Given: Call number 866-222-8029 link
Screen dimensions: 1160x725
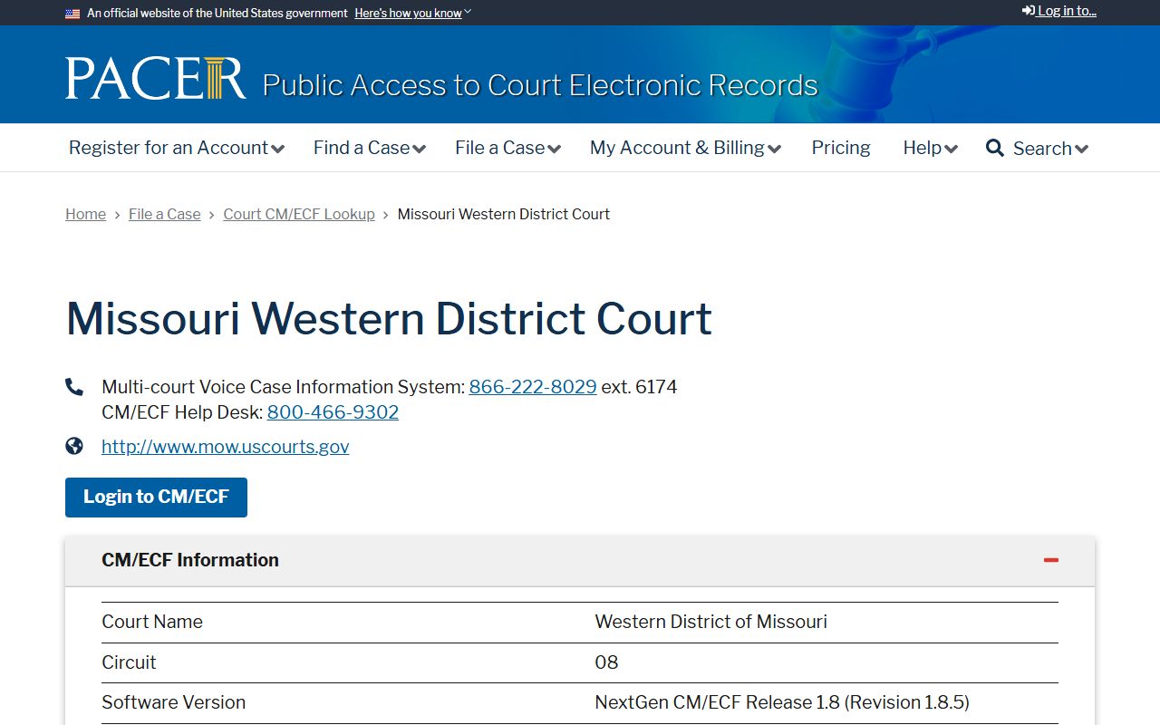Looking at the screenshot, I should pyautogui.click(x=533, y=387).
